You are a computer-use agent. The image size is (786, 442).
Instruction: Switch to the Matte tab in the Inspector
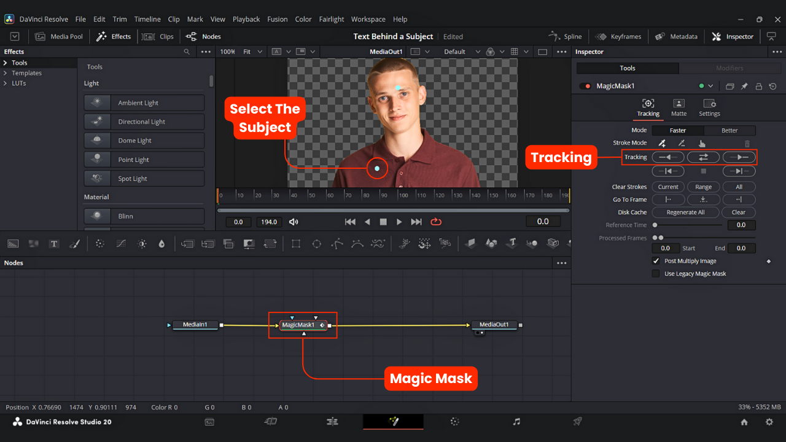[x=679, y=108]
